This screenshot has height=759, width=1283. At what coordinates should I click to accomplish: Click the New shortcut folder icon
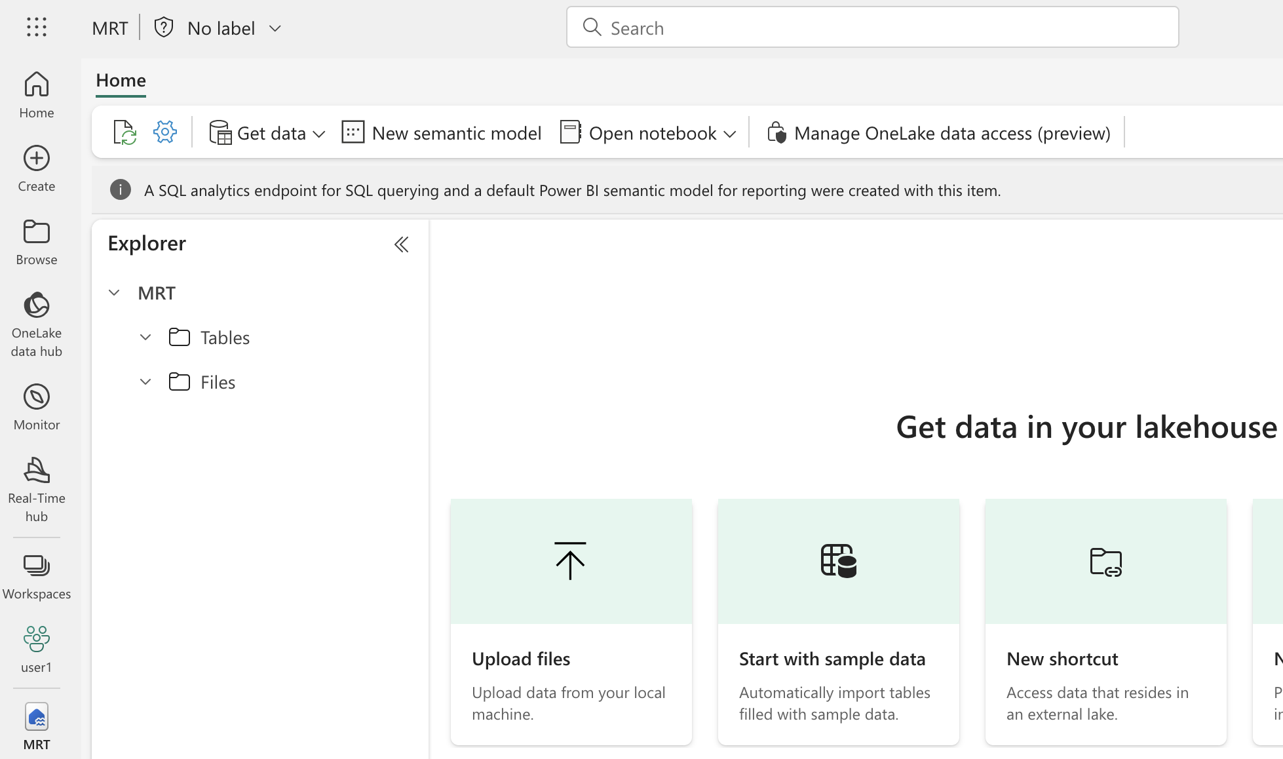point(1106,562)
